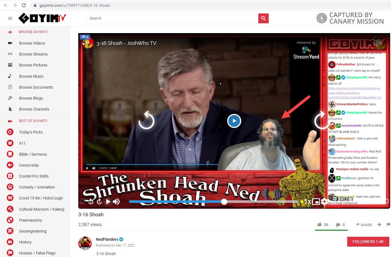Toggle play in the bottom player control bar

pyautogui.click(x=108, y=201)
